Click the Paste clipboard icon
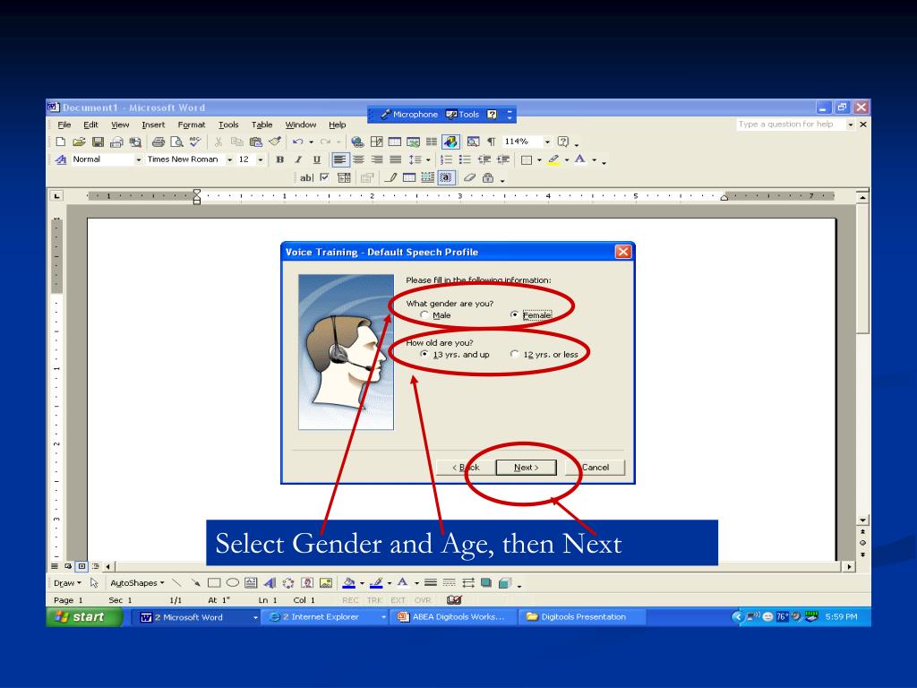Image resolution: width=917 pixels, height=688 pixels. point(255,142)
